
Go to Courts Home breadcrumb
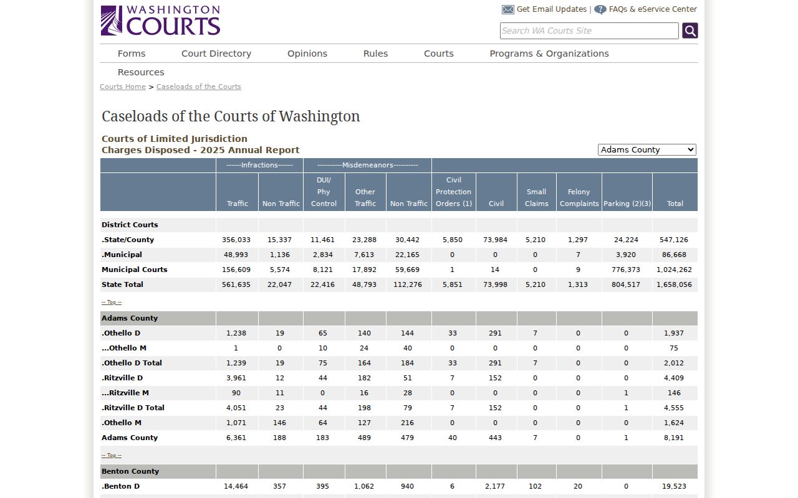(123, 87)
